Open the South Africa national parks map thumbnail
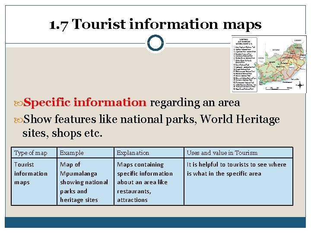The image size is (311, 233). point(269,64)
